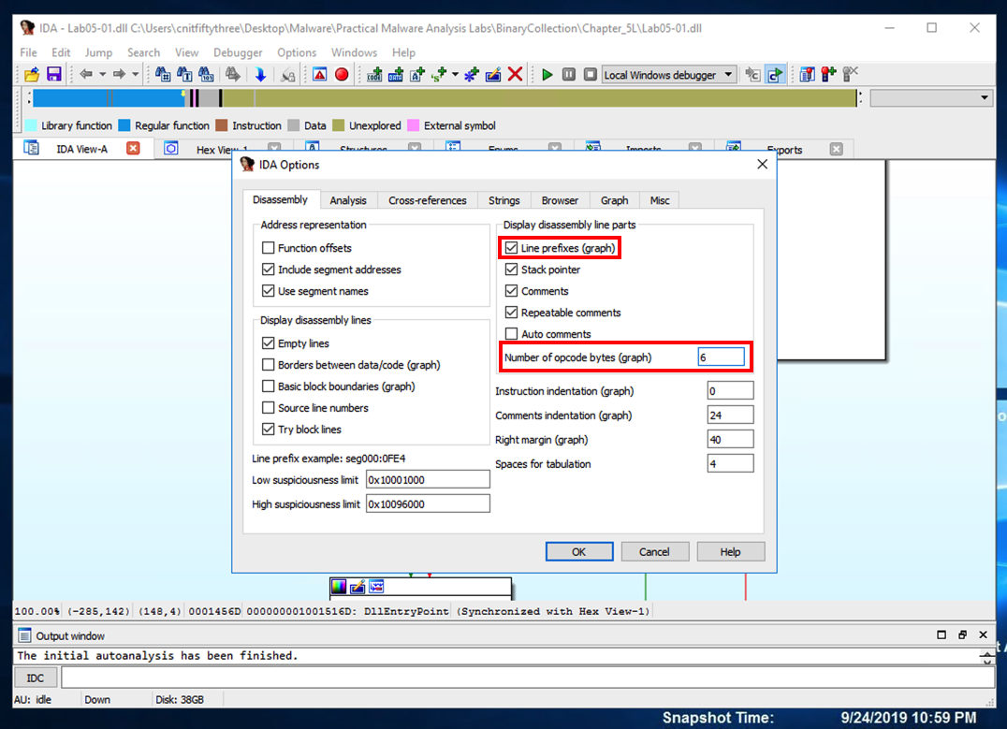Viewport: 1007px width, 729px height.
Task: Click binoculars text search icon
Action: coord(184,75)
